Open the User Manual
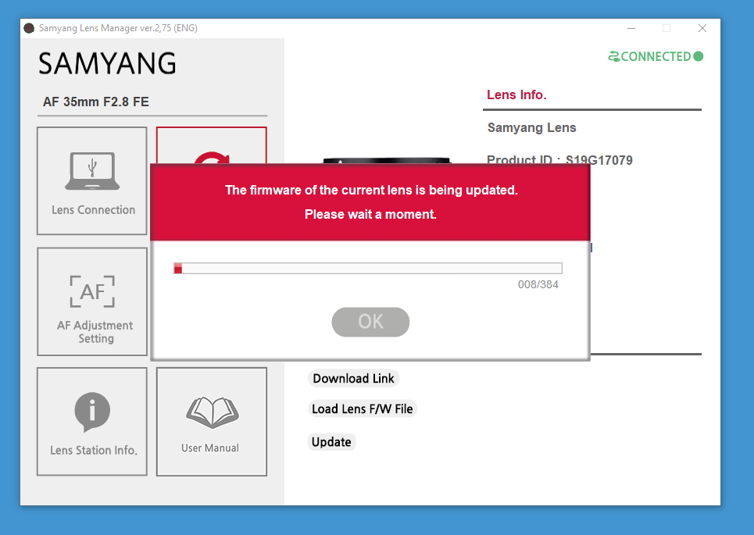 212,422
